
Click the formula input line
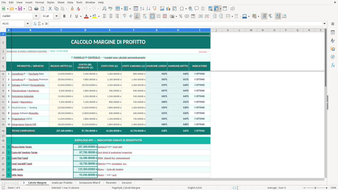point(186,24)
